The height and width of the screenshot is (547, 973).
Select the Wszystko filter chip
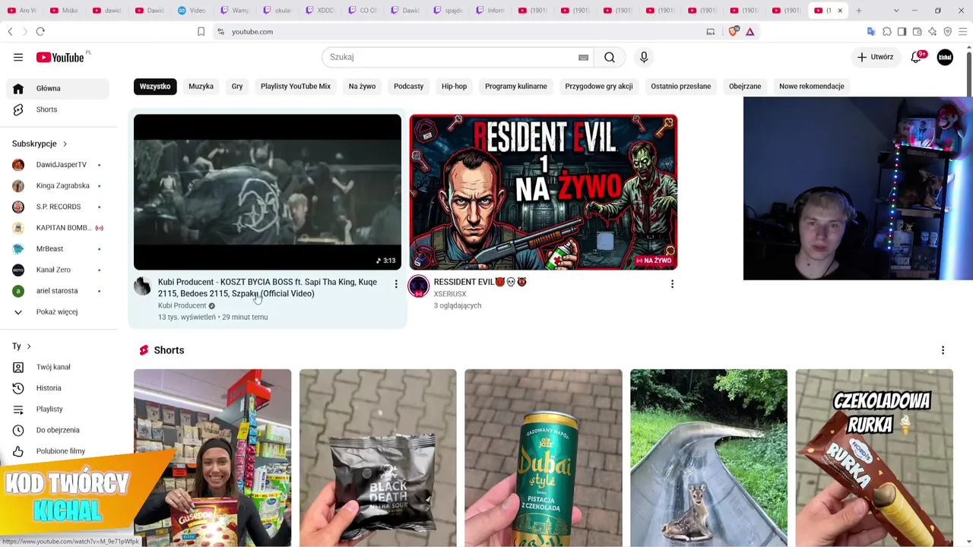tap(155, 86)
